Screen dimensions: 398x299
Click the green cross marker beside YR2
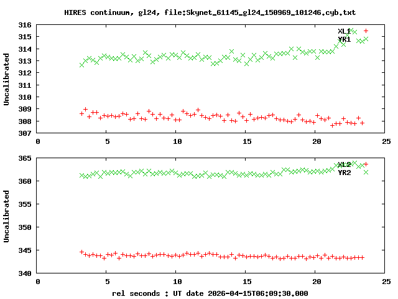(x=366, y=173)
